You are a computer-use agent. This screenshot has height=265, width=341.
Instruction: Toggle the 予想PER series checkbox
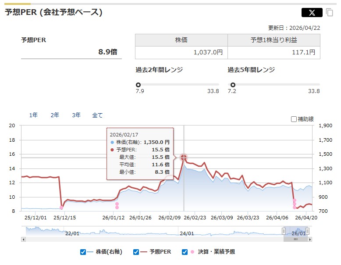136,252
